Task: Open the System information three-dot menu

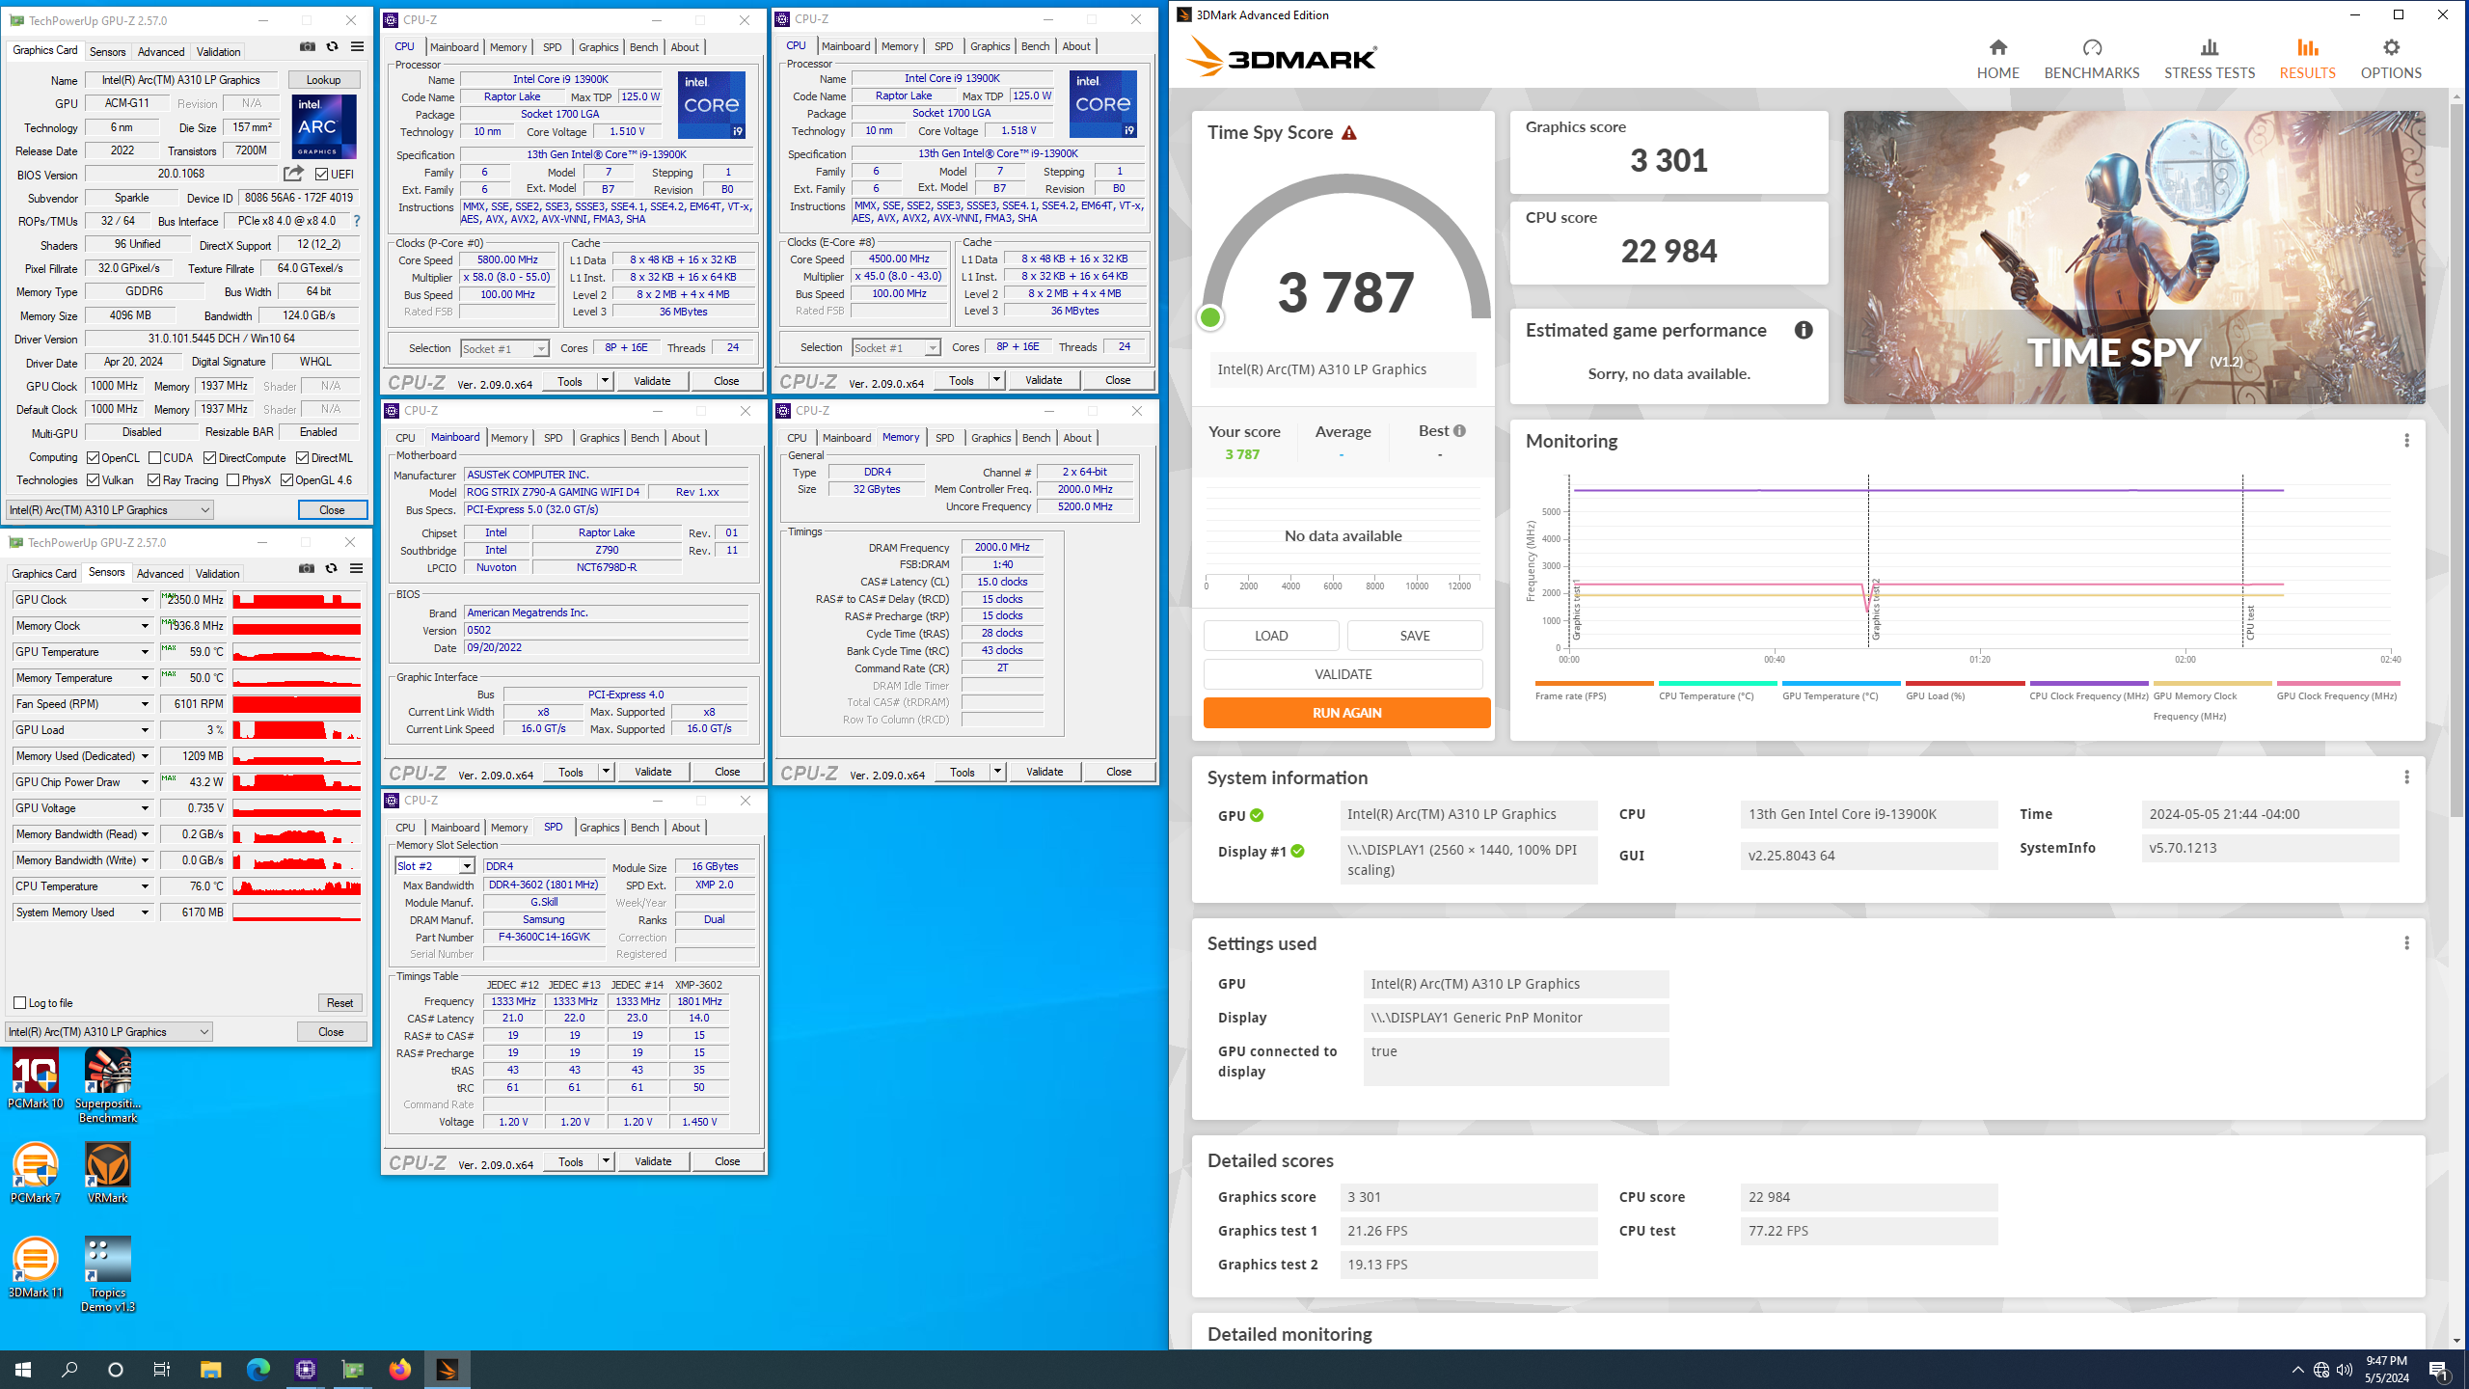Action: pos(2406,777)
